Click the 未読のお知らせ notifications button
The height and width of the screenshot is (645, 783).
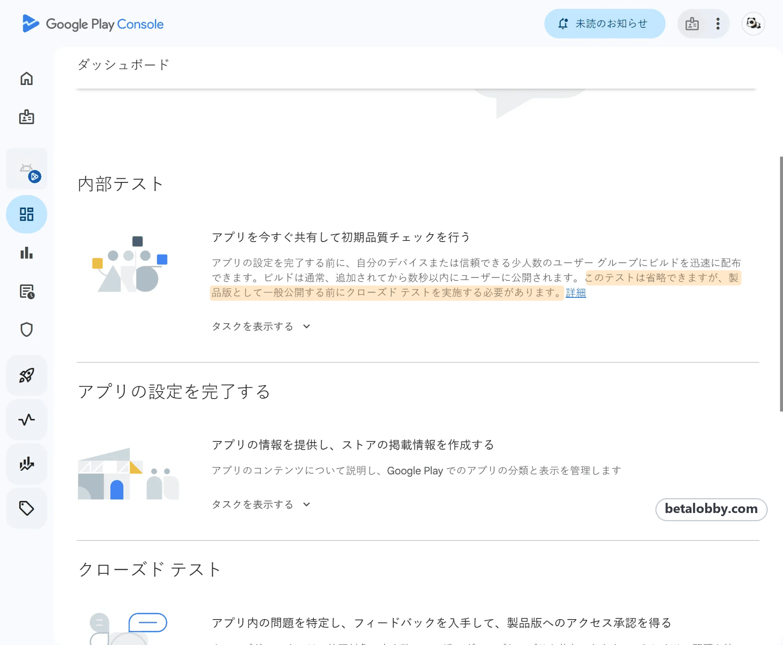pos(604,23)
